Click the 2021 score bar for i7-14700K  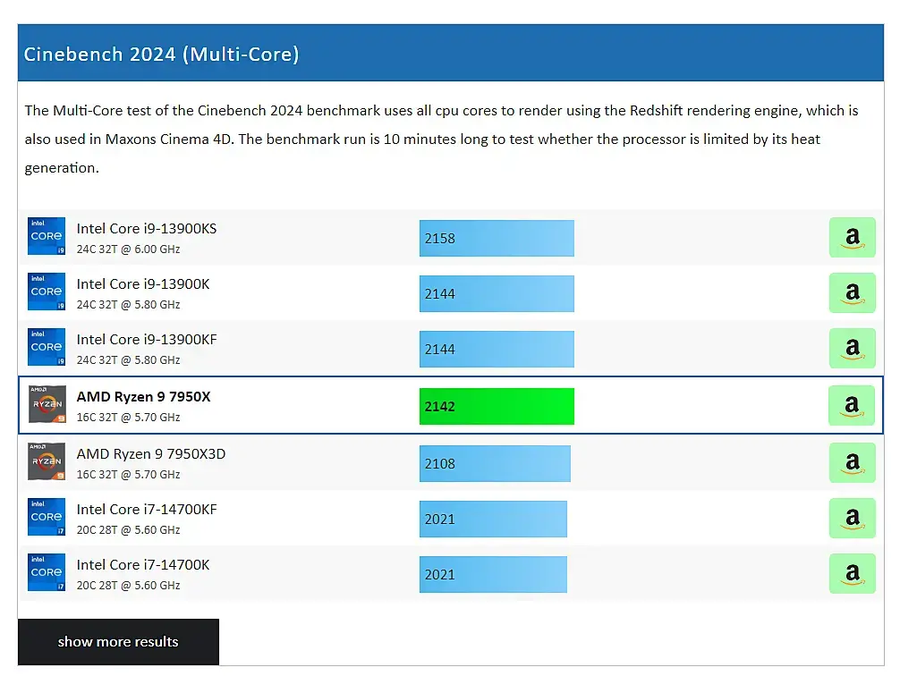493,574
